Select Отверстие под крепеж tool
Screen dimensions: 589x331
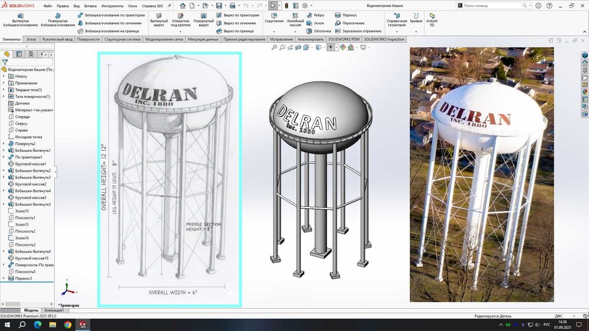(181, 20)
